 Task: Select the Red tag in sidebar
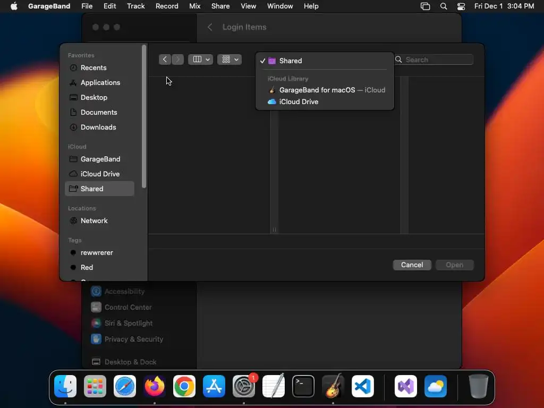pyautogui.click(x=99, y=268)
